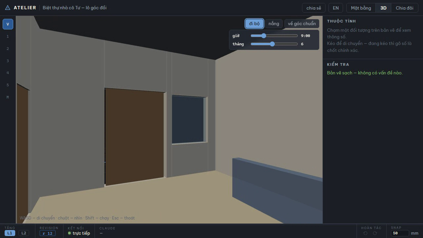Adjust the 'giờ' hour slider
Screen dimensions: 423x238
[x=274, y=36]
